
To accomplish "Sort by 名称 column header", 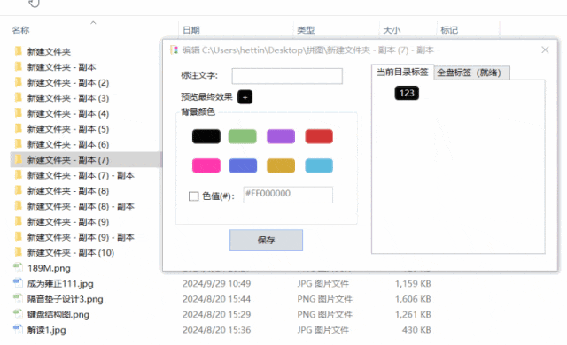I will tap(20, 30).
